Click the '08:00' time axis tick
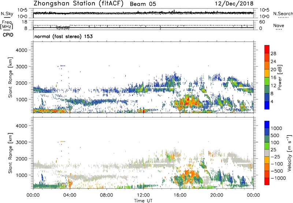The width and height of the screenshot is (293, 203). click(x=107, y=195)
